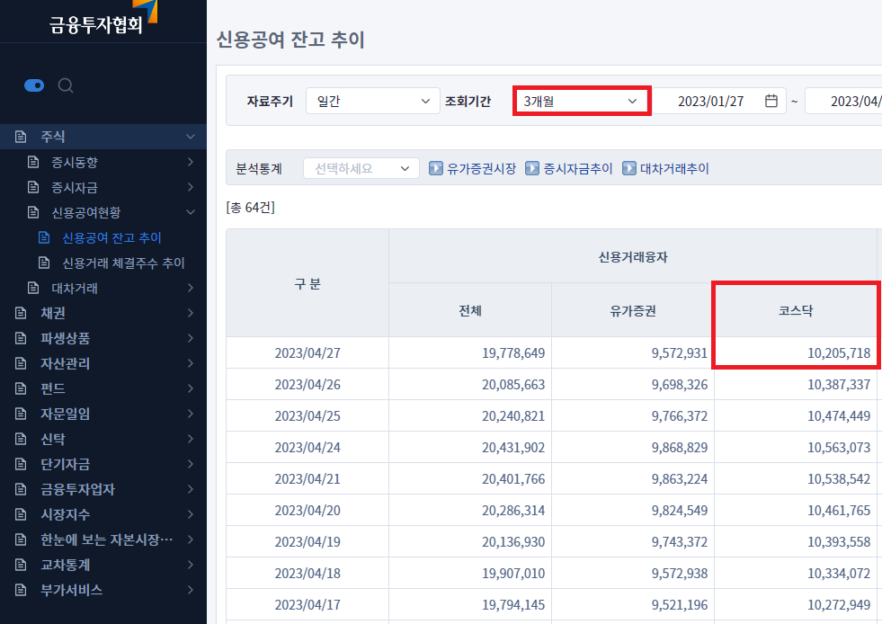This screenshot has height=624, width=882.
Task: Click the 9,766,372 유가증권 value
Action: (x=680, y=415)
